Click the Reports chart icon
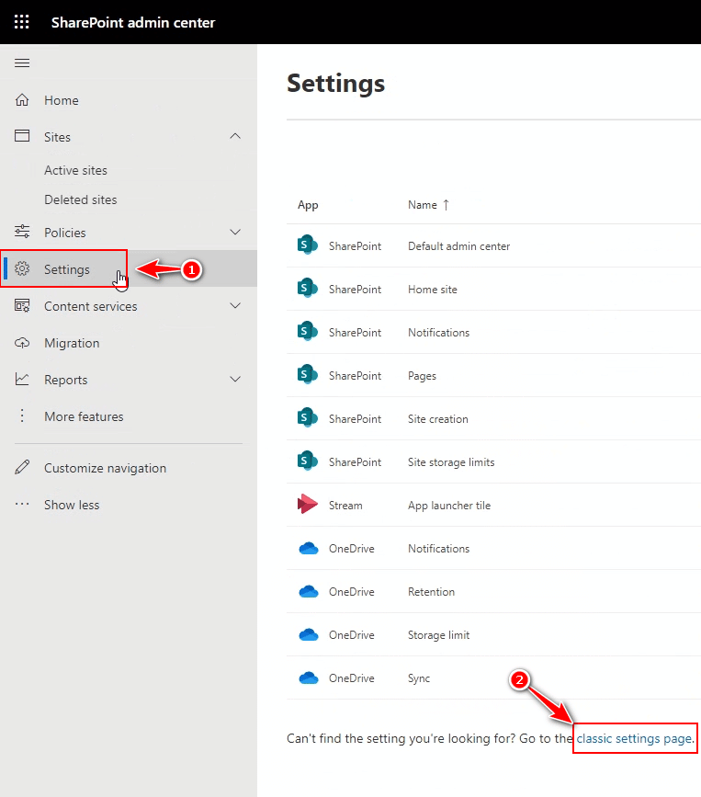 click(x=22, y=379)
